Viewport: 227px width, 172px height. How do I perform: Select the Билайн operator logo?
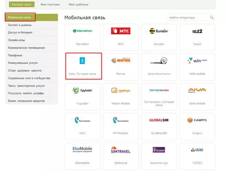tap(159, 31)
